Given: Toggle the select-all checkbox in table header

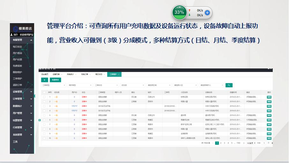Looking at the screenshot, I should [44, 92].
